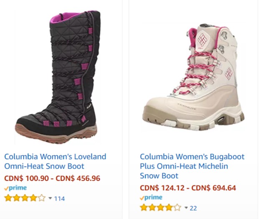Click the empty fifth star of Bugaboot rating
Screen dimensions: 260x219
[x=177, y=208]
